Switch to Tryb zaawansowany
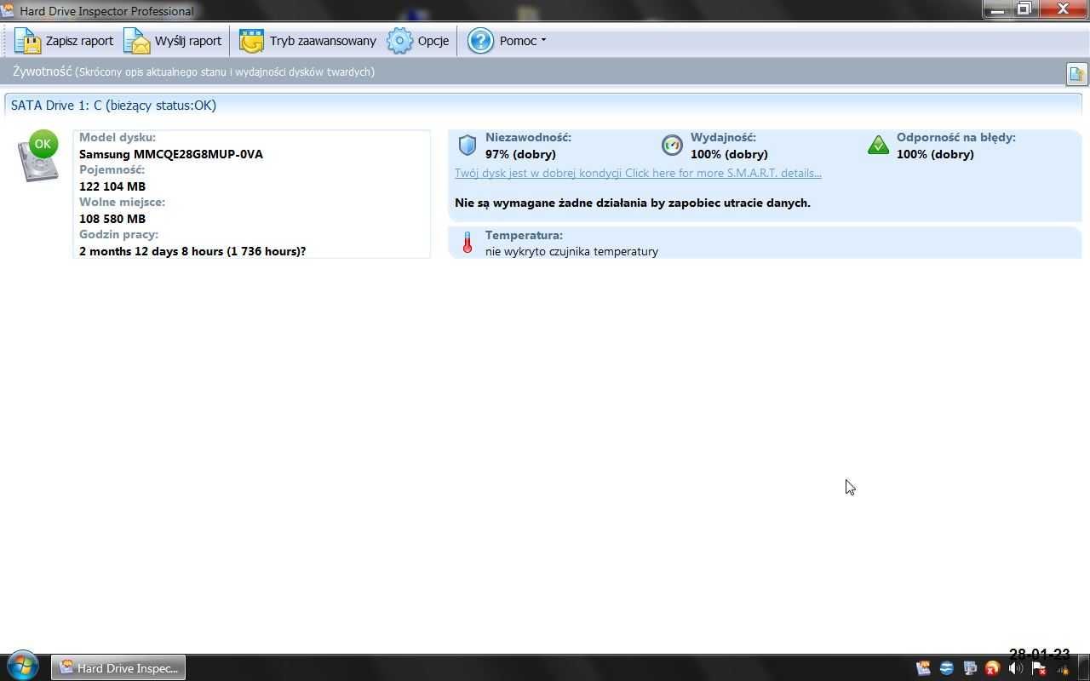Viewport: 1090px width, 681px height. pyautogui.click(x=307, y=41)
